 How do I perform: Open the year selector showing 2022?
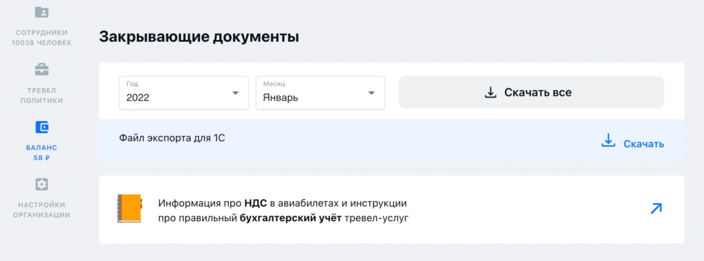pos(184,93)
